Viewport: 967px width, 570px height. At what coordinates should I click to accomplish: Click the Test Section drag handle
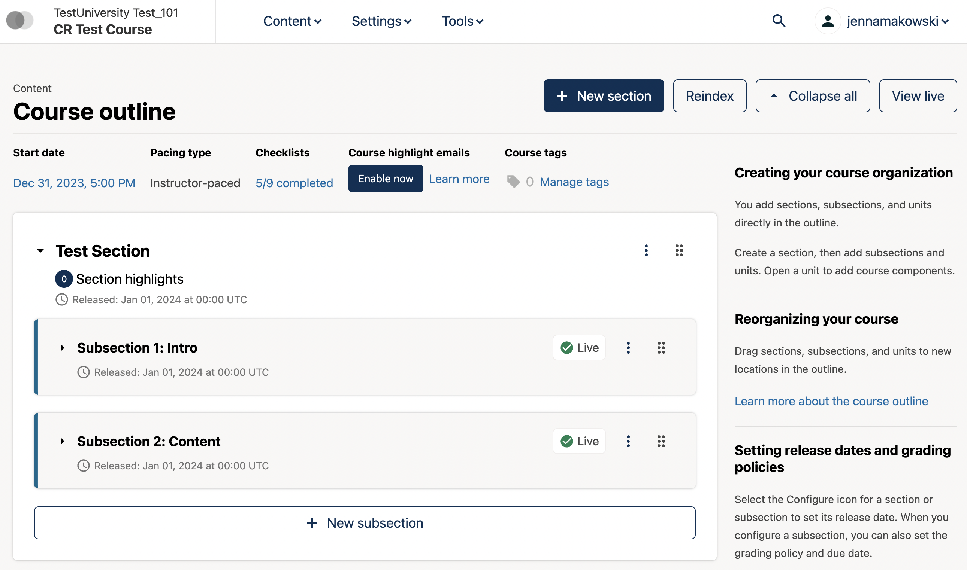[679, 250]
